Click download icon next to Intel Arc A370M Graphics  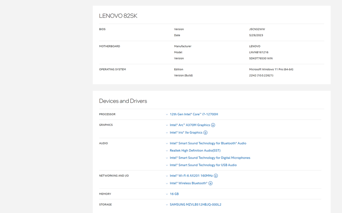coord(213,125)
